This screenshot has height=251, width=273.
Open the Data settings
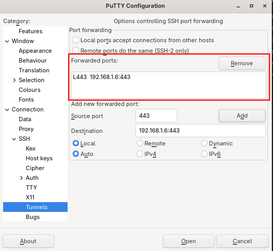[x=25, y=119]
